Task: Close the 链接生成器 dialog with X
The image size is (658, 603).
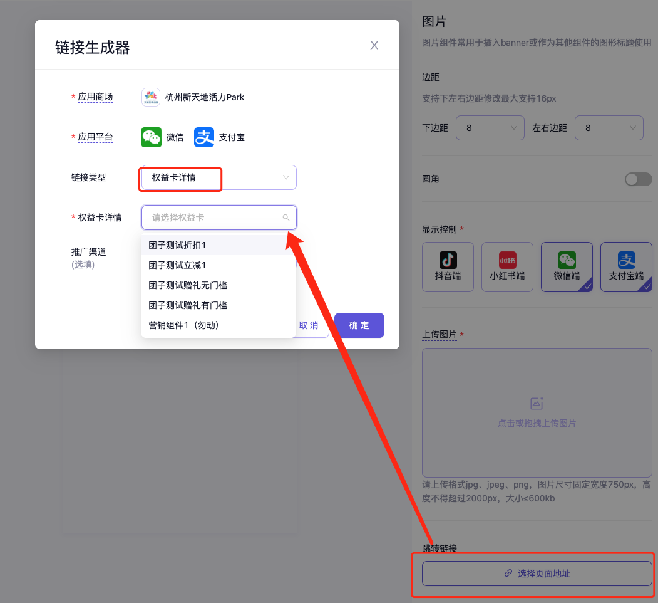Action: point(374,45)
